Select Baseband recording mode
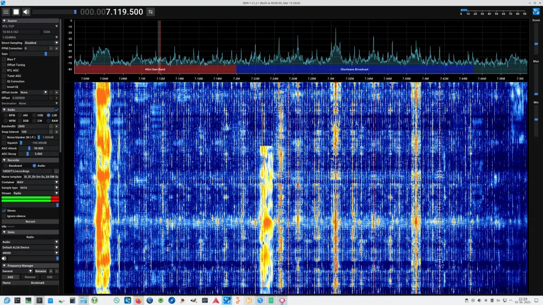This screenshot has height=305, width=543. 5,166
